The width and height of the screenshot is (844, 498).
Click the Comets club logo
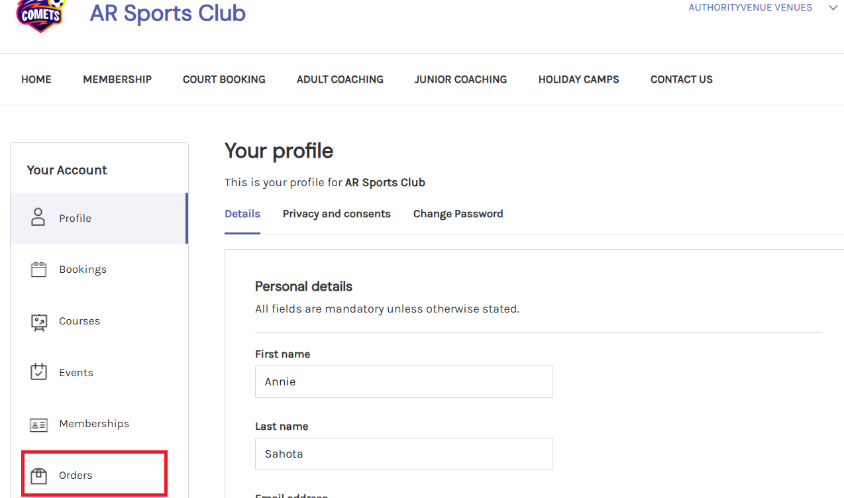pyautogui.click(x=41, y=15)
